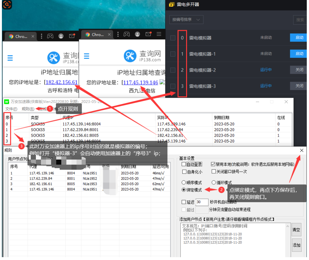The height and width of the screenshot is (260, 309).
Task: Click iP138 wrench logo on page showing 182.42.156.61
Action: point(54,58)
